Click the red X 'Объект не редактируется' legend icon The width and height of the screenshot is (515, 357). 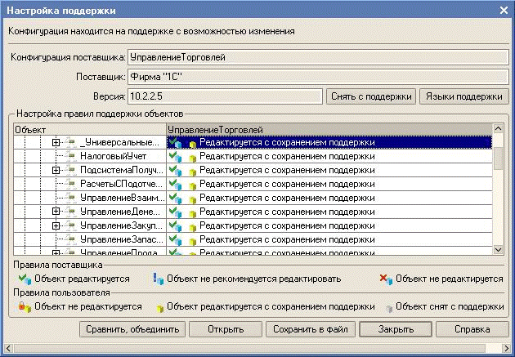coord(385,279)
